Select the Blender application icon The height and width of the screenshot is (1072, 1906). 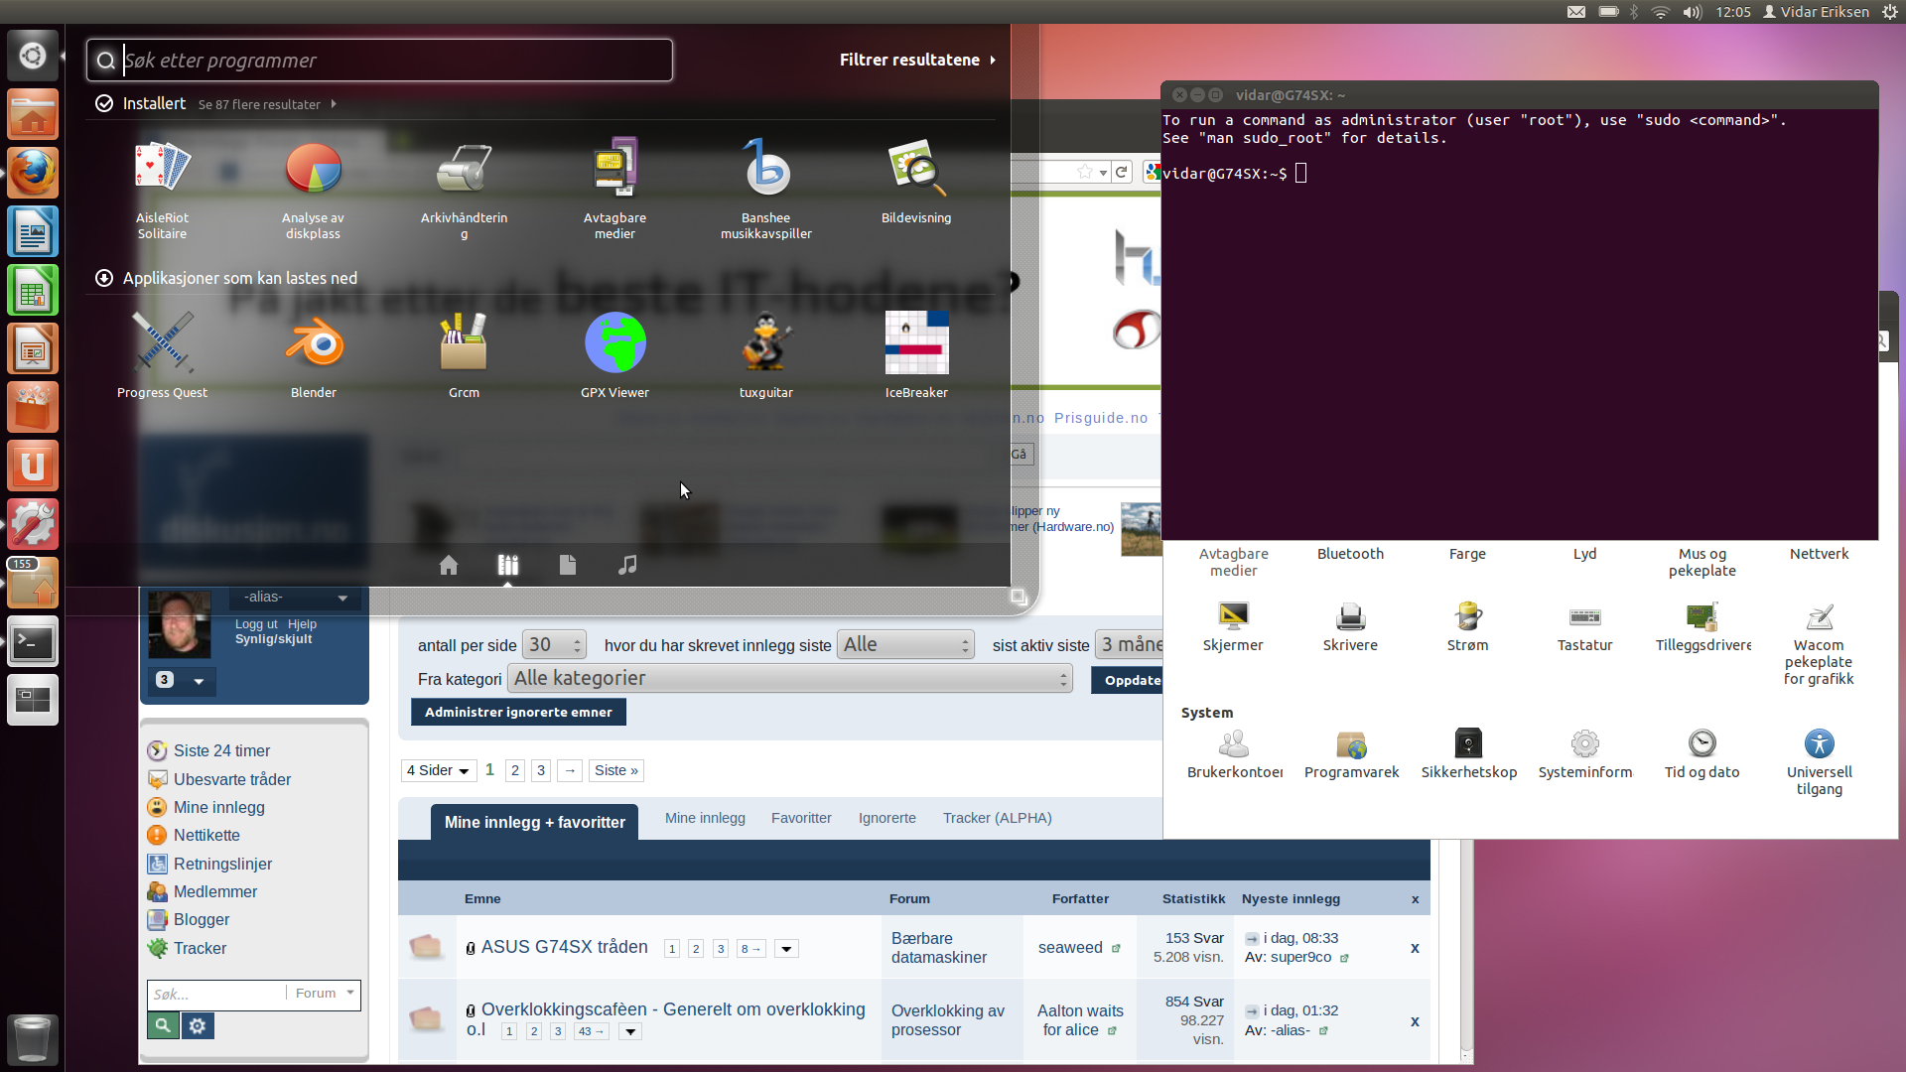tap(313, 354)
